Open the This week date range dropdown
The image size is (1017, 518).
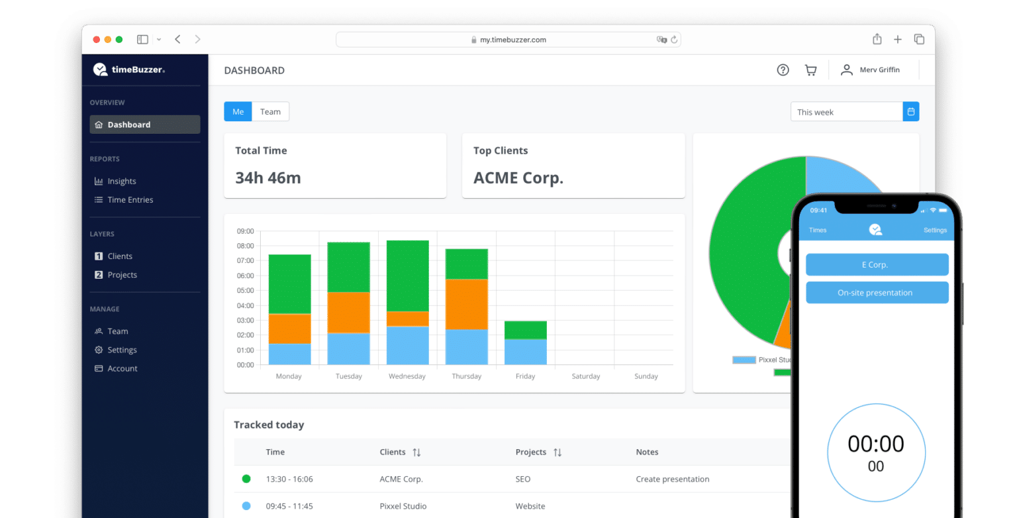846,111
